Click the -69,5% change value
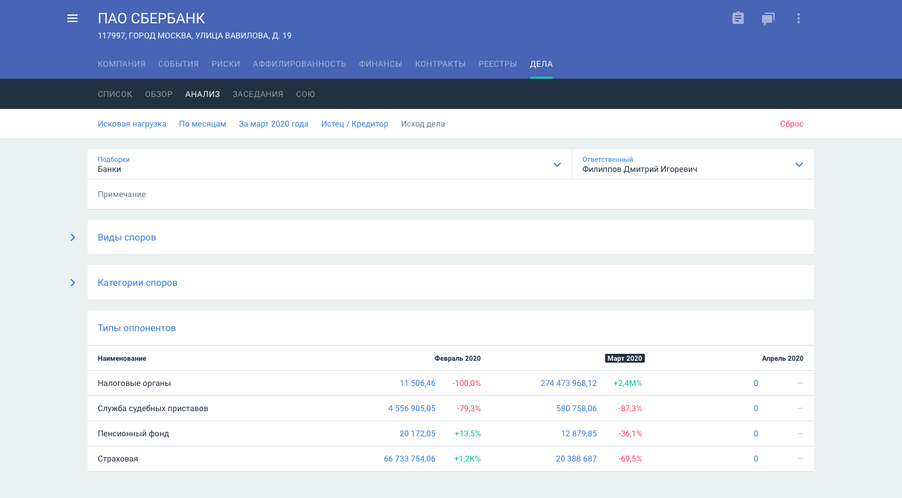This screenshot has height=498, width=902. pyautogui.click(x=630, y=459)
